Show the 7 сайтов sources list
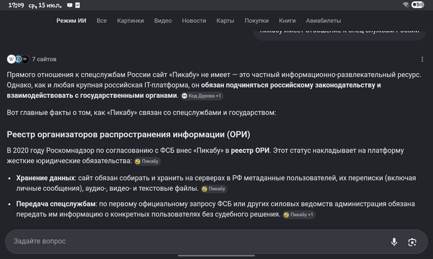The height and width of the screenshot is (259, 433). (44, 59)
